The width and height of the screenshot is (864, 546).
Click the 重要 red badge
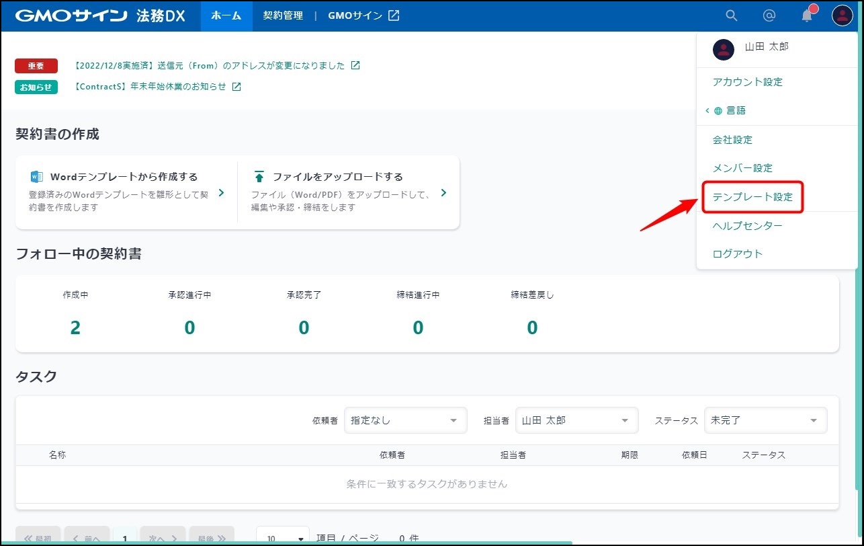coord(36,66)
